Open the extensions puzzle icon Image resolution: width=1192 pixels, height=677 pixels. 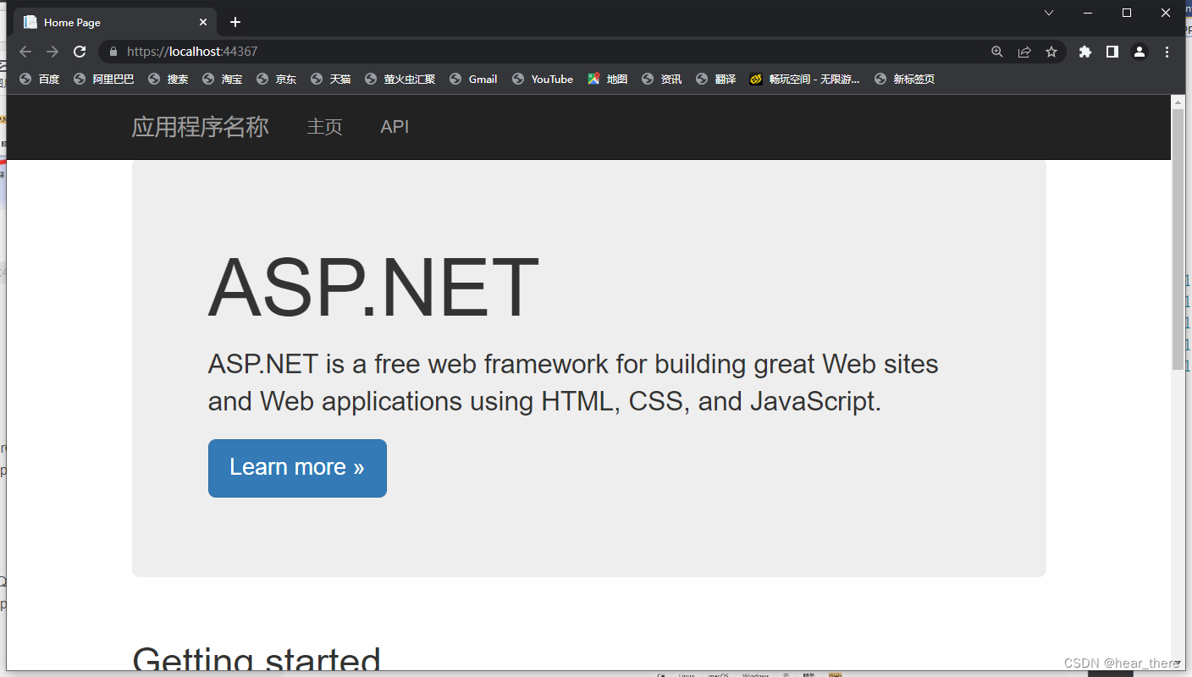[x=1085, y=52]
